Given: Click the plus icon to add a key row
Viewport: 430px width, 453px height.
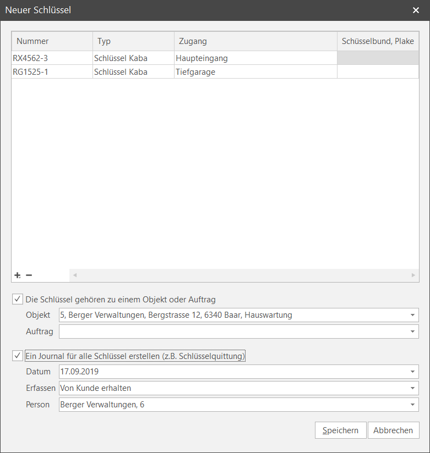Looking at the screenshot, I should [x=18, y=275].
